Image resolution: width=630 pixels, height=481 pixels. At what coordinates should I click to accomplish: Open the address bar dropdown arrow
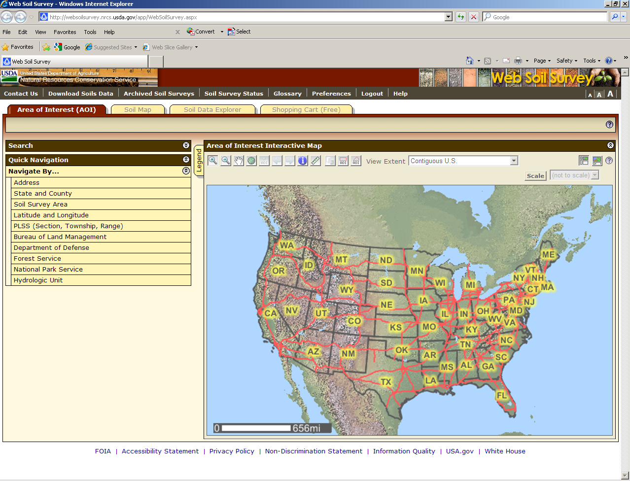(x=448, y=17)
